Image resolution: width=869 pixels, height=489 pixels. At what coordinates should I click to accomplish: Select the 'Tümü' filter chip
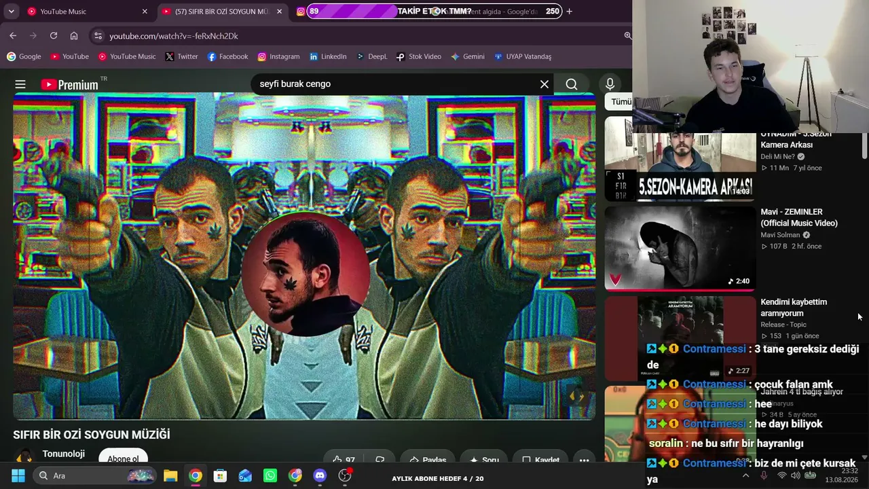click(621, 102)
